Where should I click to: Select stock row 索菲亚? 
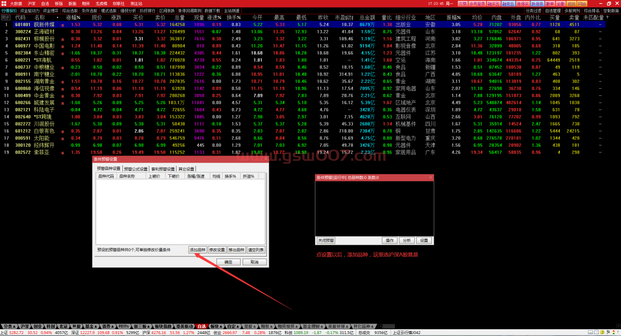pos(310,152)
